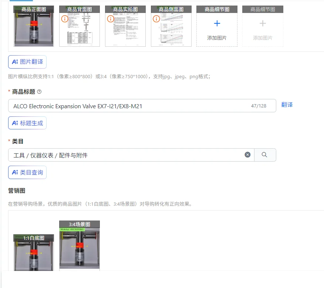
Task: Open the 商品实拍图 thumbnail
Action: pyautogui.click(x=125, y=26)
